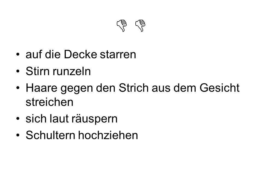Select the bullet marker before "Haare gegen"

pos(18,88)
